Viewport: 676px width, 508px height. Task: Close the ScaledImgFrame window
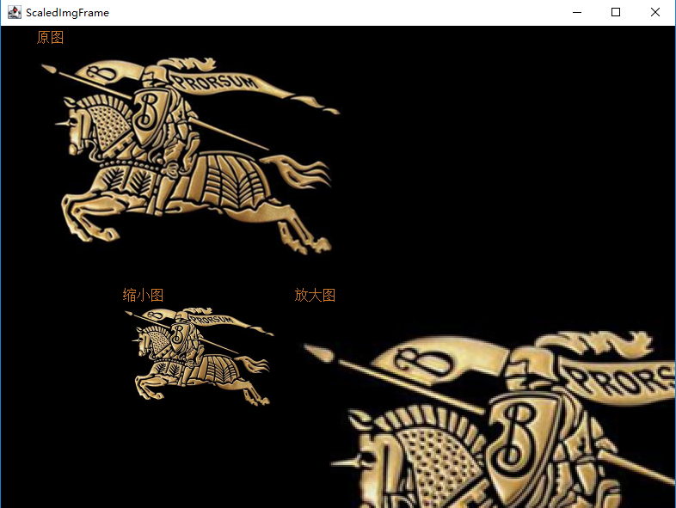click(654, 13)
